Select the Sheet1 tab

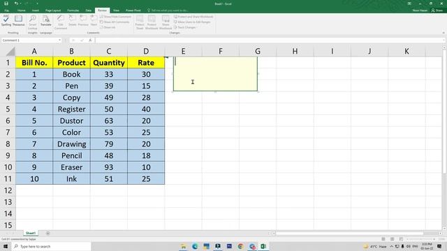31,233
